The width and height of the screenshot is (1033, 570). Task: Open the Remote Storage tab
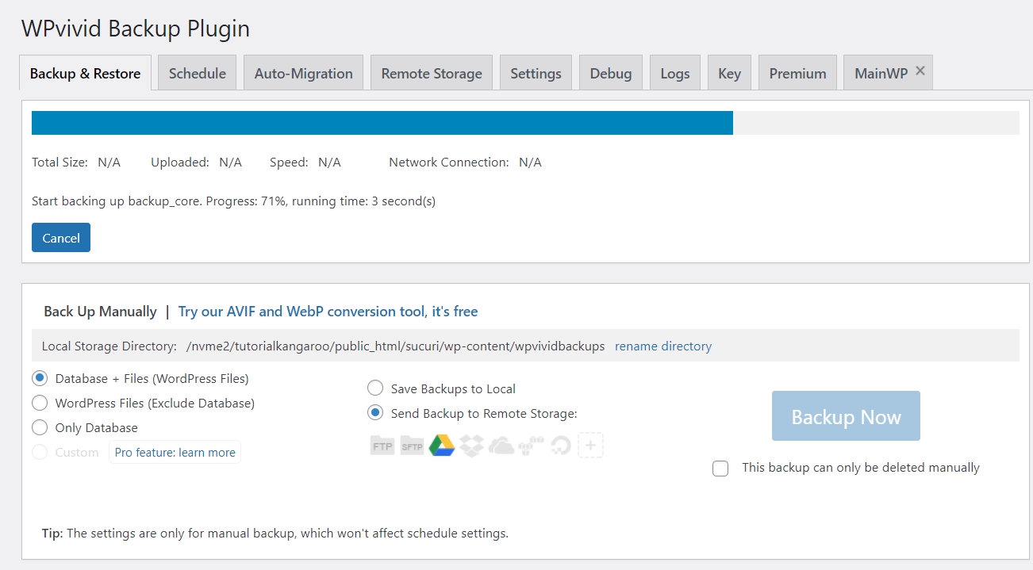(x=431, y=72)
